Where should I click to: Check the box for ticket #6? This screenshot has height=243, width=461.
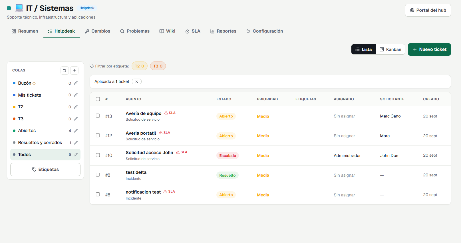click(98, 194)
